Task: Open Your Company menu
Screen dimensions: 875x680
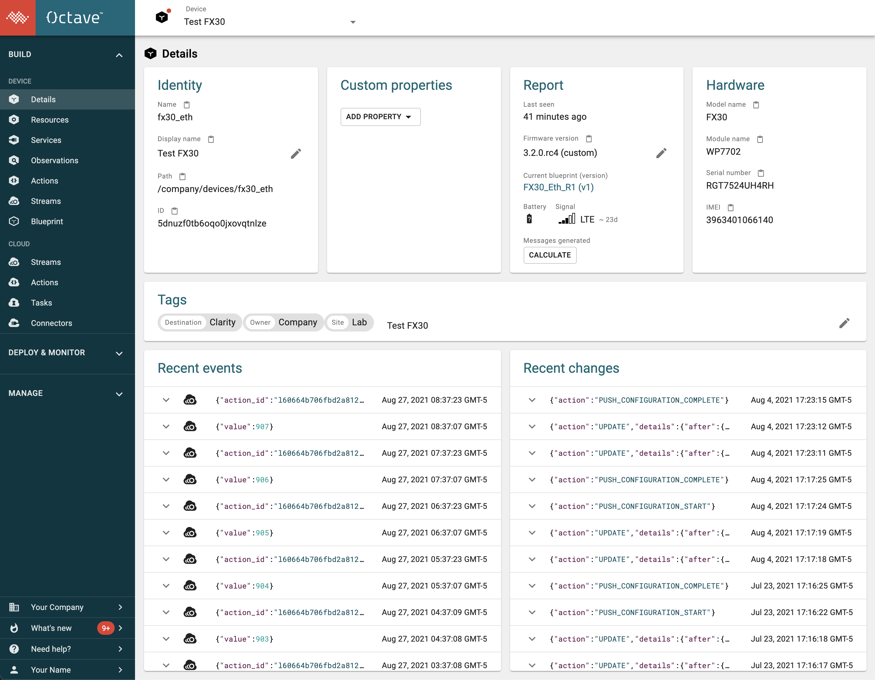Action: click(67, 607)
